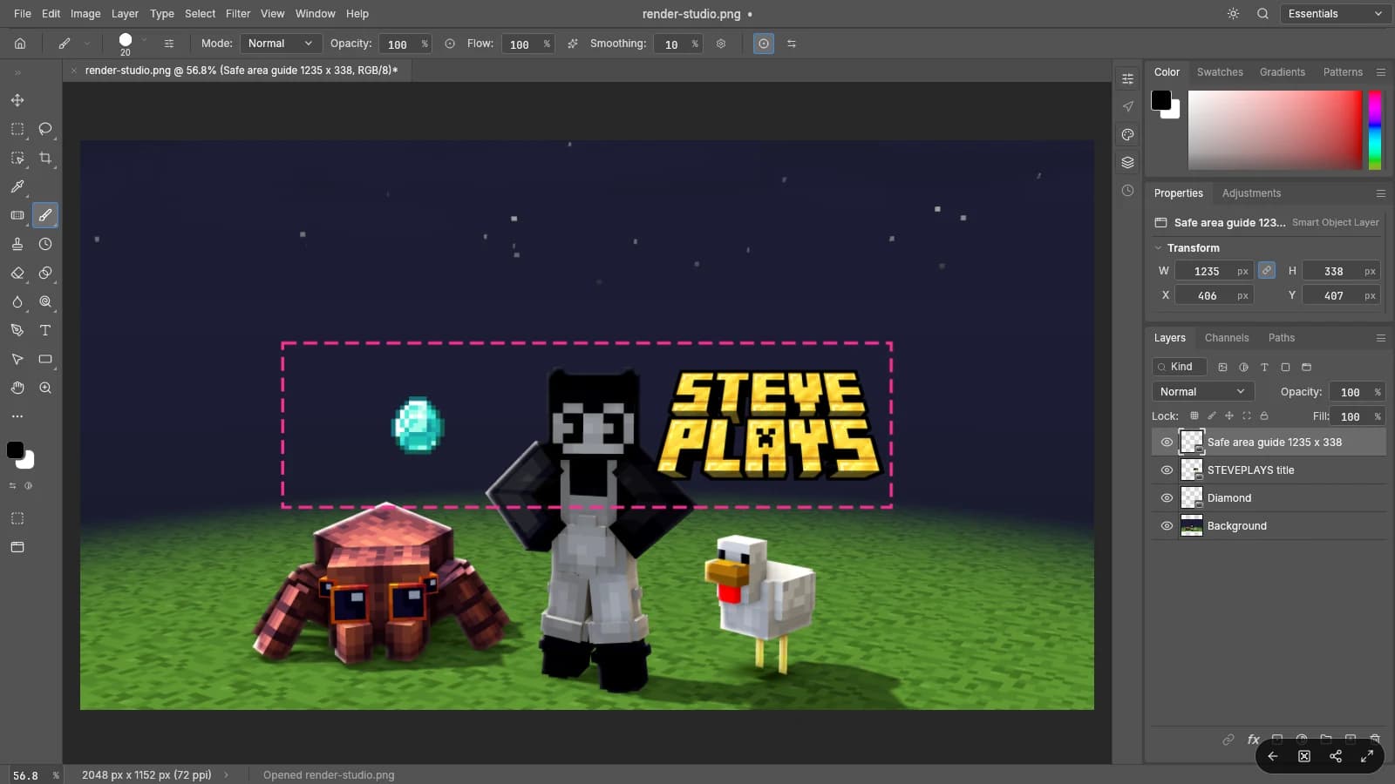Select the Crop tool
This screenshot has height=784, width=1395.
click(x=45, y=158)
